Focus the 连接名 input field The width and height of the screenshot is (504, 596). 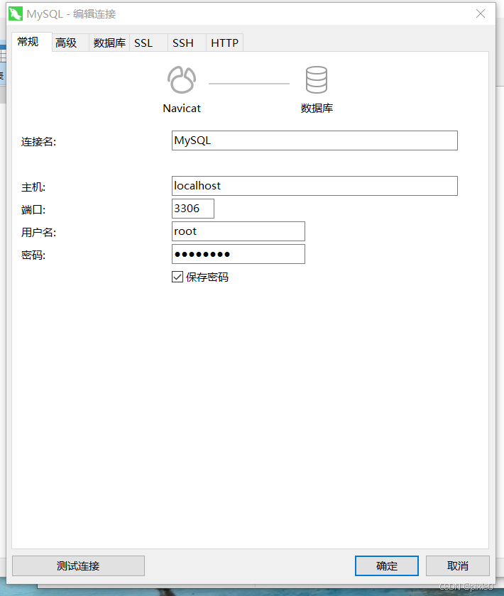(314, 140)
